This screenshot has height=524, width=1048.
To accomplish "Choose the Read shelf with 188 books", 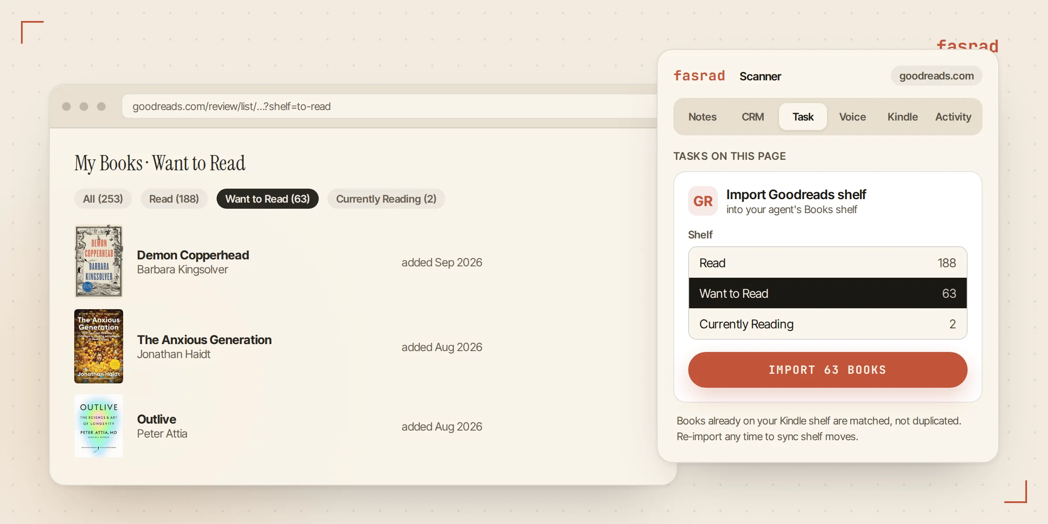I will (x=827, y=263).
